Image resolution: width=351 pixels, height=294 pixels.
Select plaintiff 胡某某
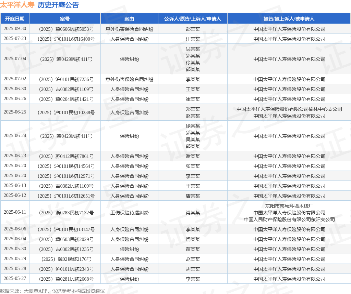coord(193,269)
